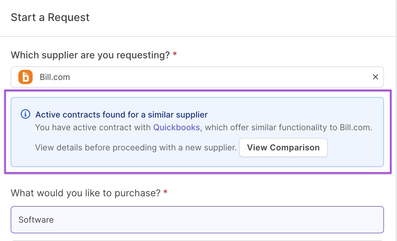Click the "What would you like to purchase?" label

(85, 193)
